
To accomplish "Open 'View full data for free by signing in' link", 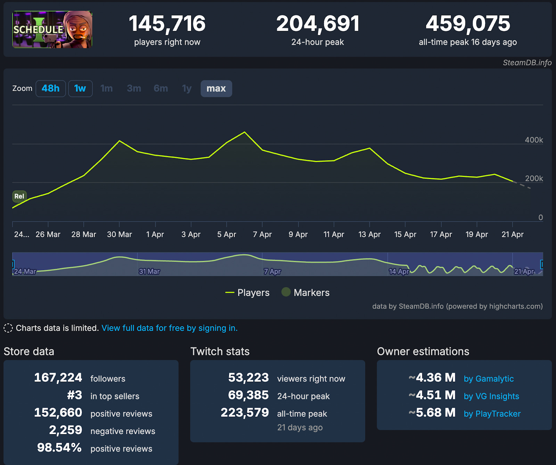I will [170, 328].
